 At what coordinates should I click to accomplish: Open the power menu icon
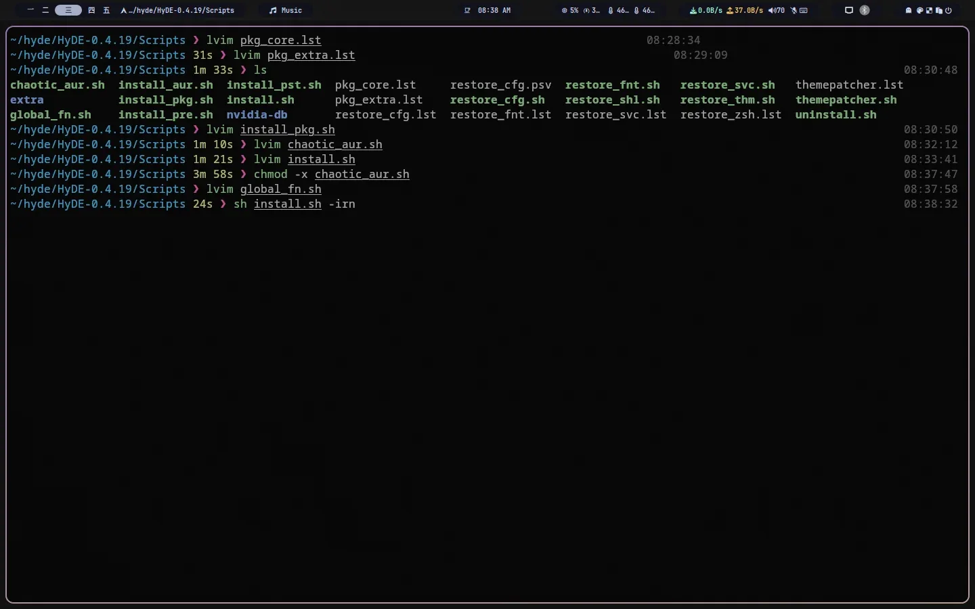[x=948, y=10]
